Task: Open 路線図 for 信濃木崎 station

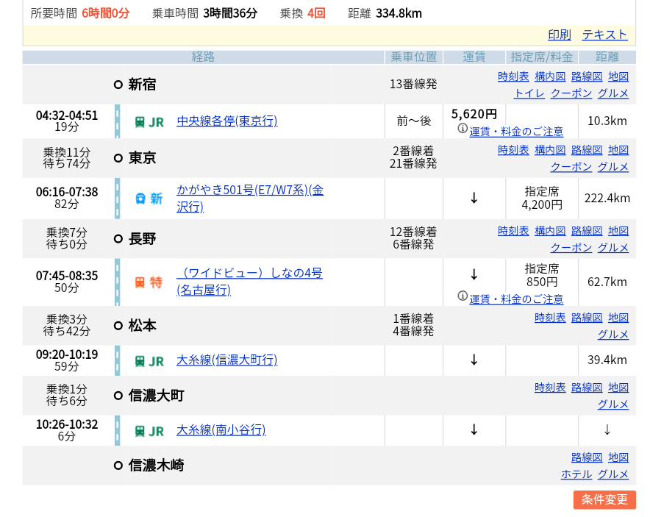Action: tap(587, 457)
